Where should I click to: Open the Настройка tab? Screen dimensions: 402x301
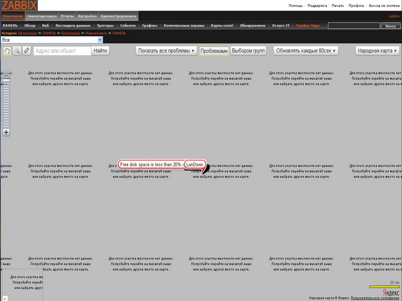coord(87,16)
